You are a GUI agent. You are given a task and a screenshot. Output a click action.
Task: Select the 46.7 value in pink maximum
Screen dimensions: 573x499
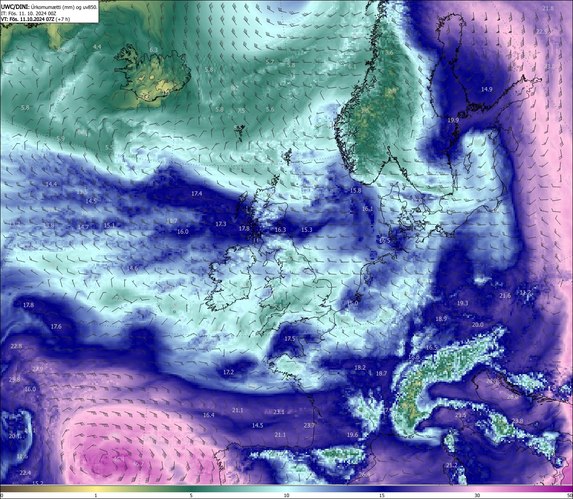tap(138, 464)
